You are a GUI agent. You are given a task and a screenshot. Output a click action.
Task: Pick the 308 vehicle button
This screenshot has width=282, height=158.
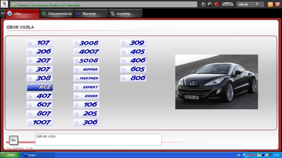point(40,78)
